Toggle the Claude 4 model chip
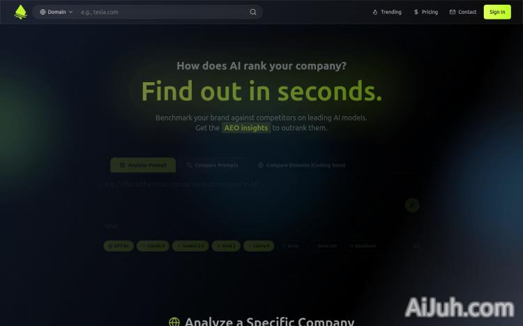The image size is (523, 326). tap(153, 246)
